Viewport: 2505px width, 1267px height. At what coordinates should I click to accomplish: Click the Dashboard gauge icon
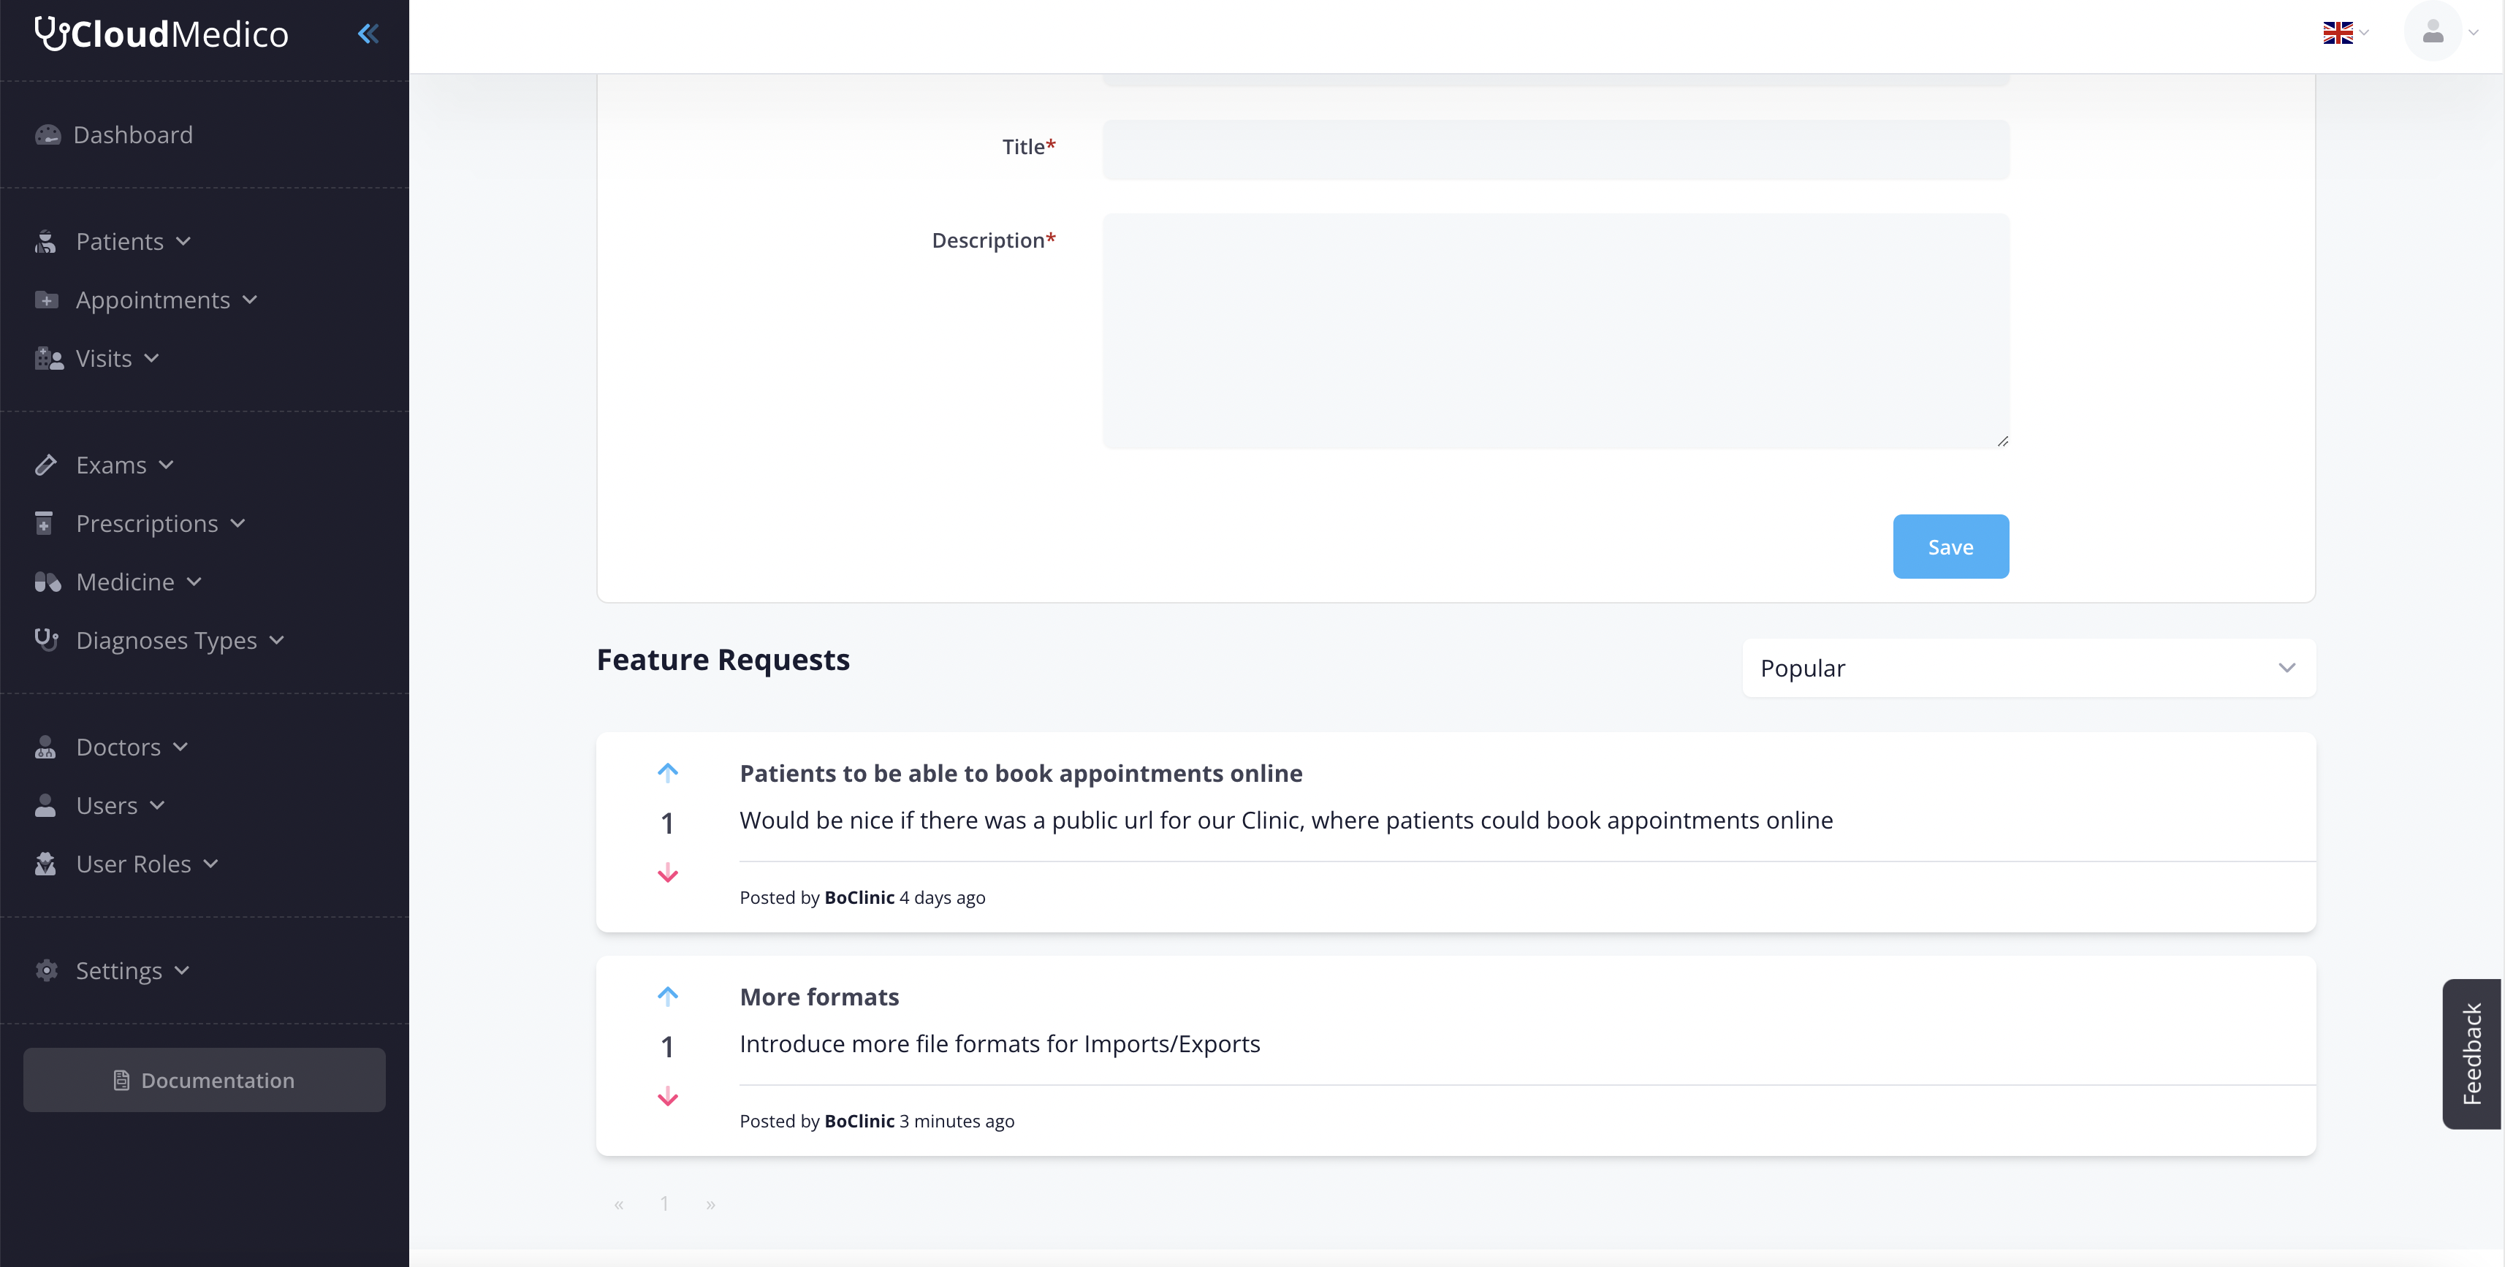[47, 135]
